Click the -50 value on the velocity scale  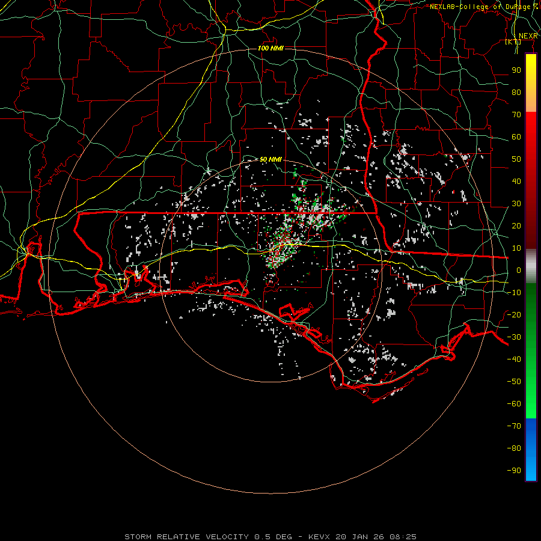pos(514,382)
